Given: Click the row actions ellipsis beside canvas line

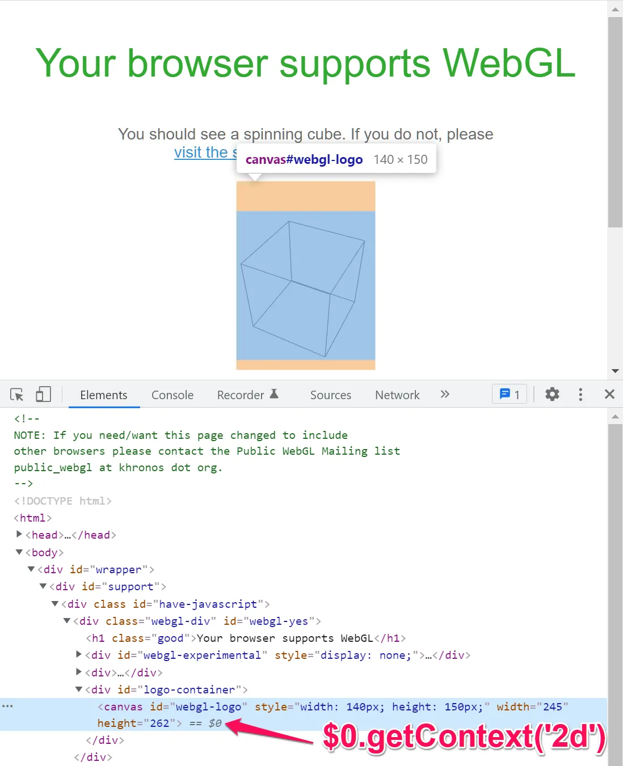Looking at the screenshot, I should coord(7,706).
